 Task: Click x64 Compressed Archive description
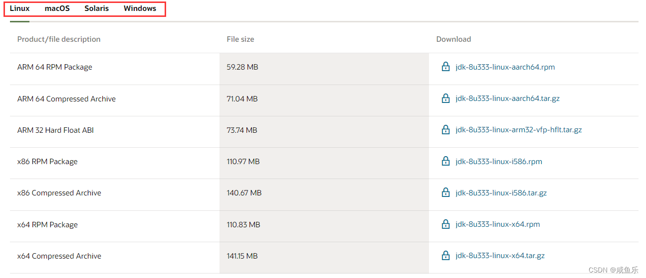coord(59,256)
